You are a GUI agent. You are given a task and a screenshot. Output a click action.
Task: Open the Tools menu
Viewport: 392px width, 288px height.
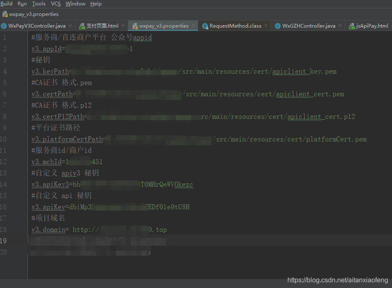(39, 4)
